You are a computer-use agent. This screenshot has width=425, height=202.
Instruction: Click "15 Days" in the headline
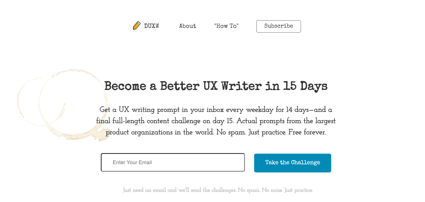(x=305, y=86)
